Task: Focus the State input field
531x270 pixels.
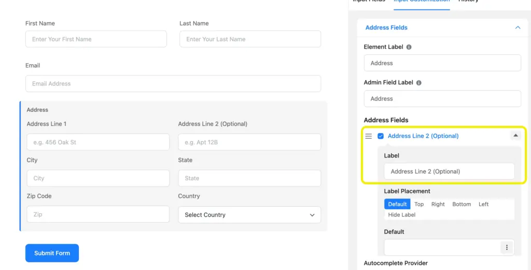Action: tap(249, 178)
